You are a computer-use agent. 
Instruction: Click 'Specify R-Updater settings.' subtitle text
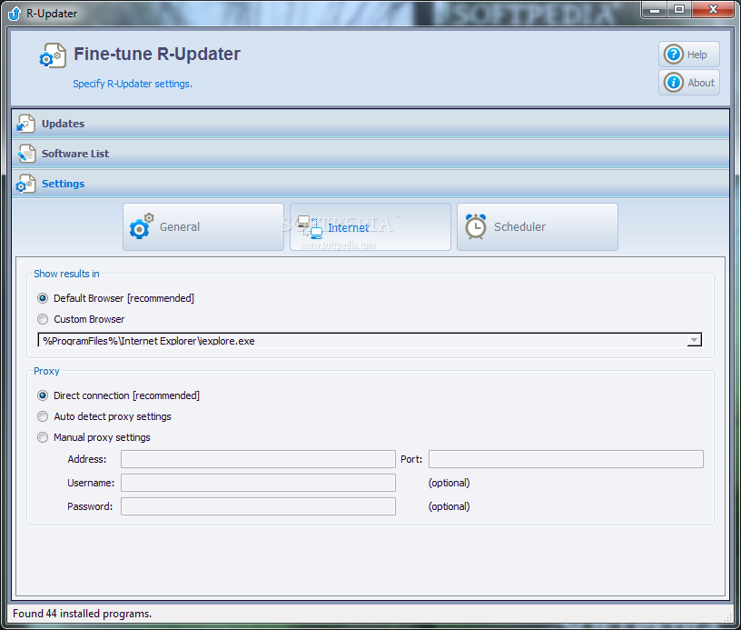click(x=133, y=85)
